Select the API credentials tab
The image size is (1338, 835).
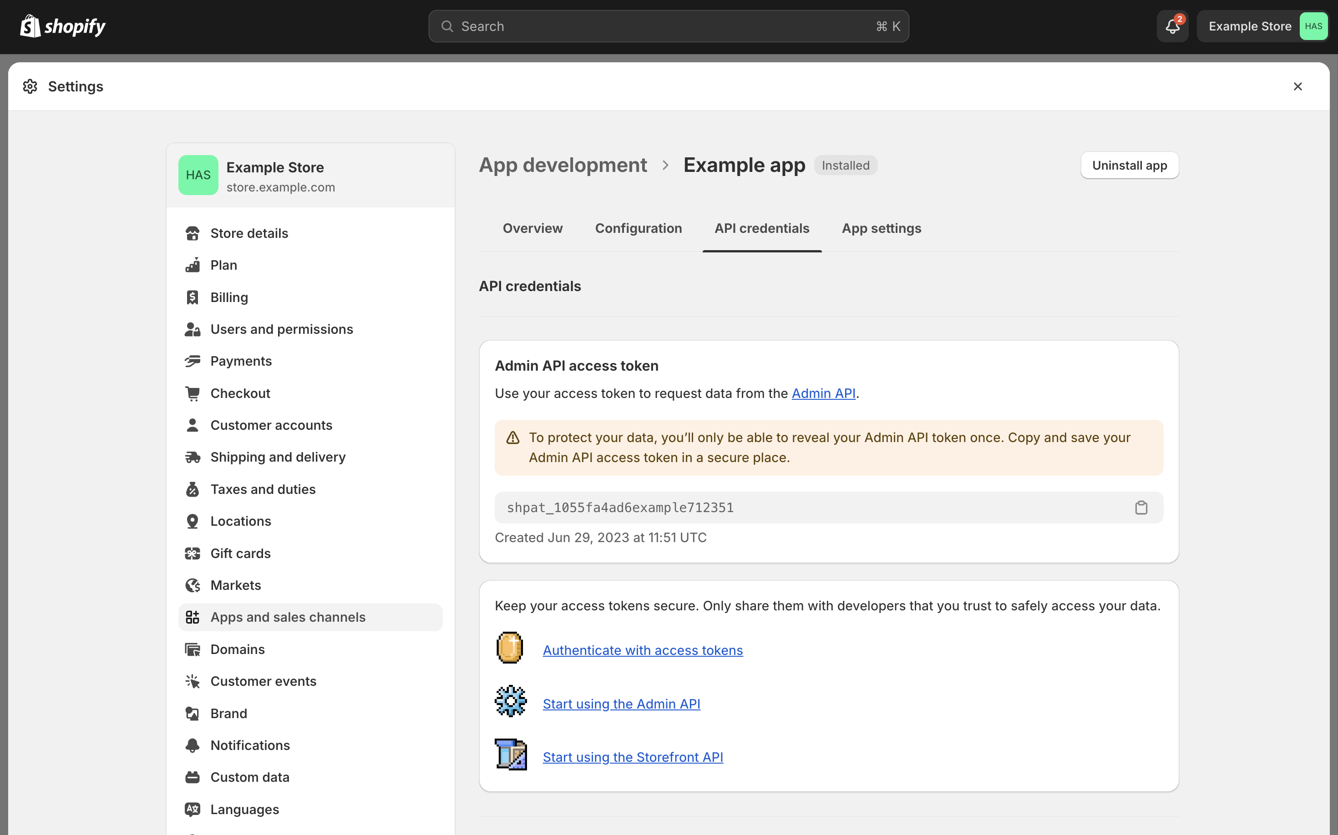(x=761, y=228)
